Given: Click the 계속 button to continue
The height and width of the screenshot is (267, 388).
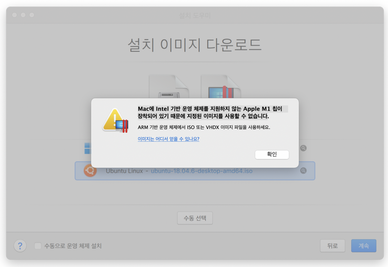Looking at the screenshot, I should 364,246.
